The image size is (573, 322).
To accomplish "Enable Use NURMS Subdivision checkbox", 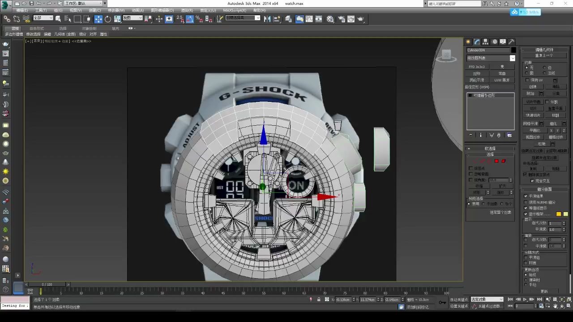I will [526, 202].
